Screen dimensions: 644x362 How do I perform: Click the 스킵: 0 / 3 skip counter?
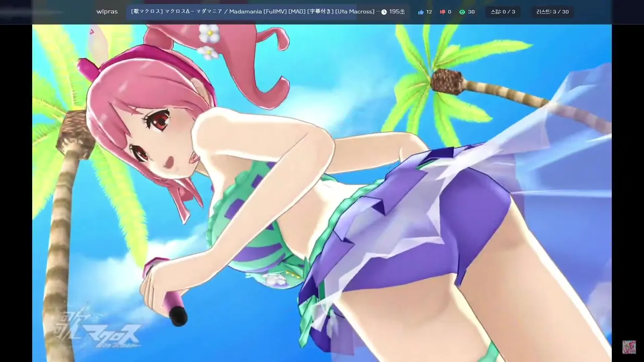tap(503, 12)
